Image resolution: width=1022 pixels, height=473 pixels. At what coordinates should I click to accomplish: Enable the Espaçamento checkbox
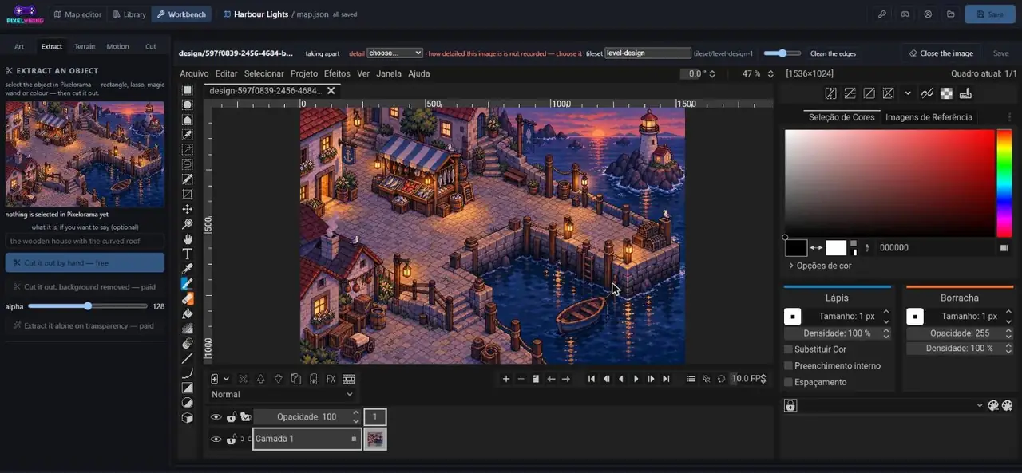click(789, 382)
